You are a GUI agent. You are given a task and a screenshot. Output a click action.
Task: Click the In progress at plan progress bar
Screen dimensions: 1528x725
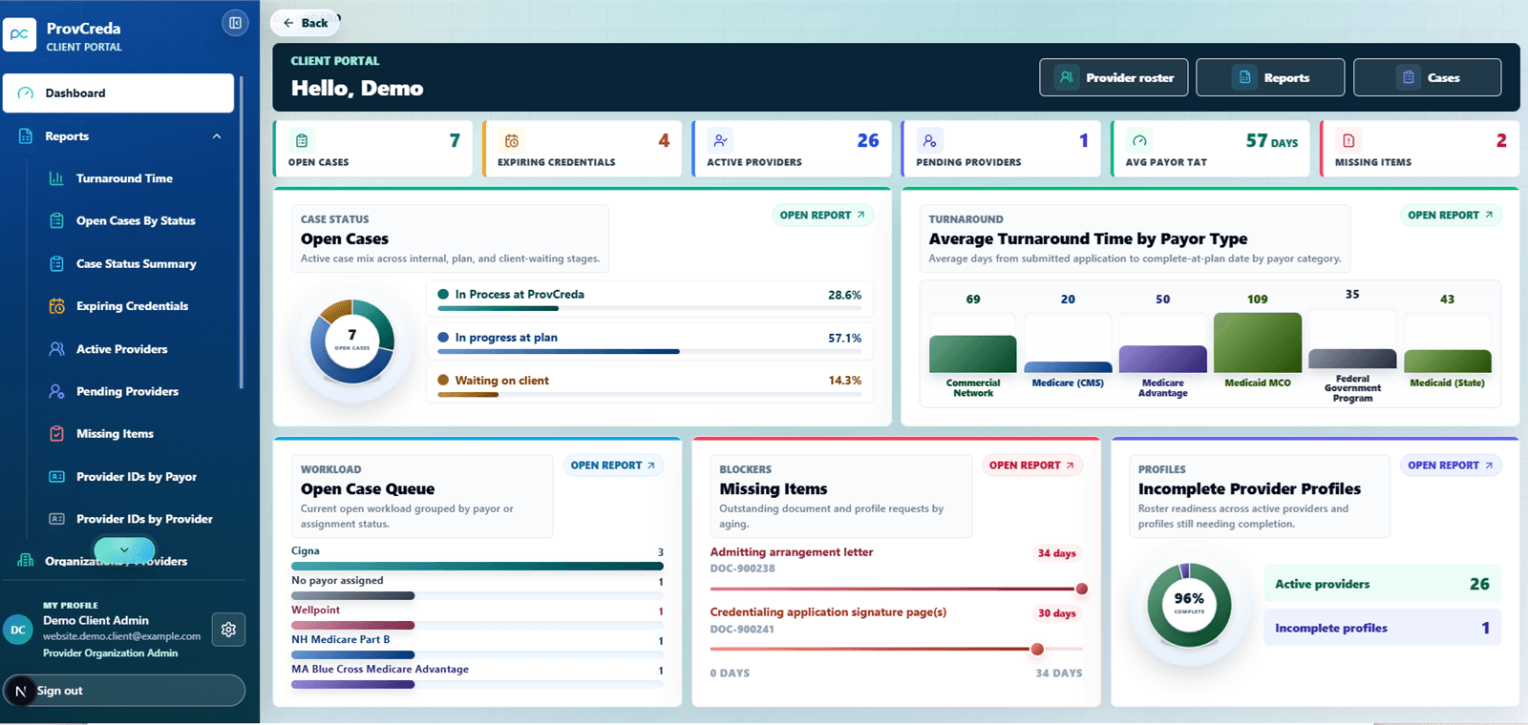pyautogui.click(x=649, y=351)
